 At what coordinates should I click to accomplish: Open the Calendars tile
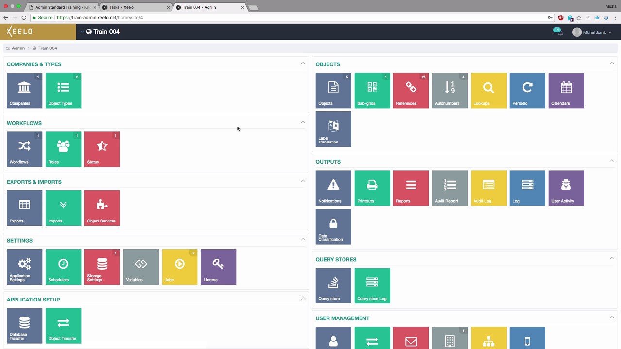[x=566, y=90]
